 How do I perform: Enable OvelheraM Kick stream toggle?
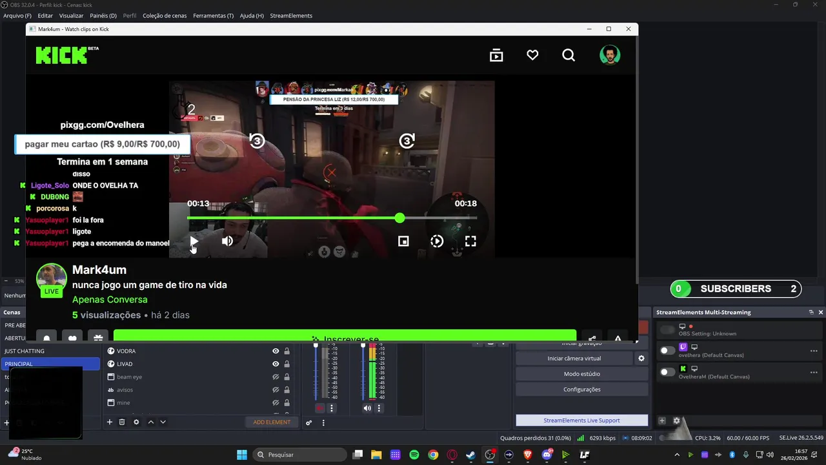point(667,372)
